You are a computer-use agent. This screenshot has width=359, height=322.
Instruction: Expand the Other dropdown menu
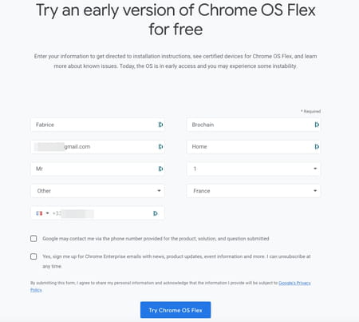click(97, 191)
